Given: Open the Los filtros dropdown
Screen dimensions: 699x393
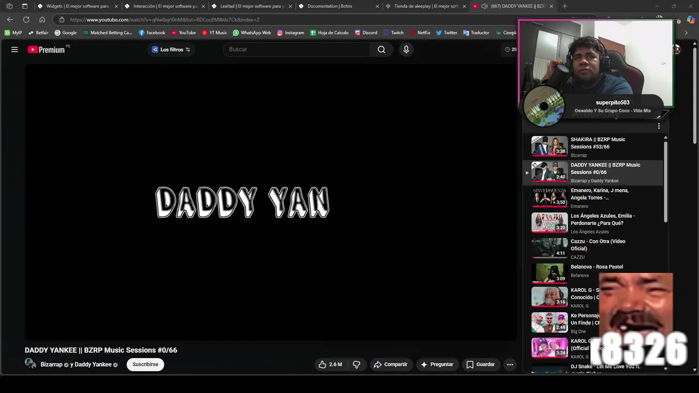Looking at the screenshot, I should pos(171,50).
